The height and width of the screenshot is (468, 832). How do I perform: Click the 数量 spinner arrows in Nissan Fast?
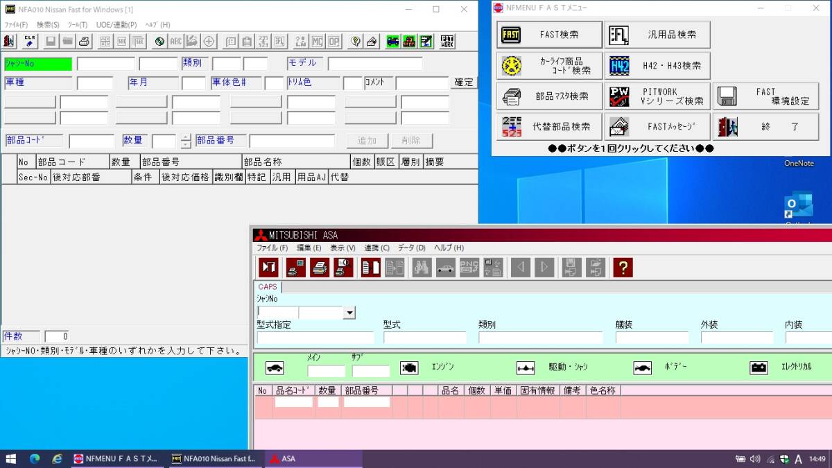click(x=185, y=141)
